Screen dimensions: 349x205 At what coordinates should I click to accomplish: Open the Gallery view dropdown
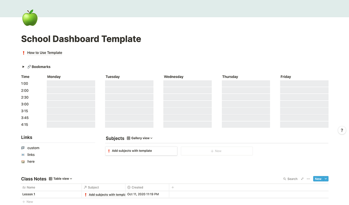(x=140, y=138)
